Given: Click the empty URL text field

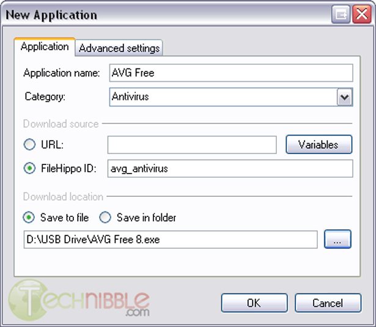Looking at the screenshot, I should coord(192,145).
